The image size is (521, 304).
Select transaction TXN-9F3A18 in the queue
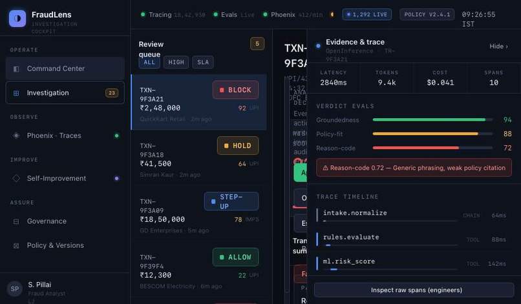click(198, 158)
